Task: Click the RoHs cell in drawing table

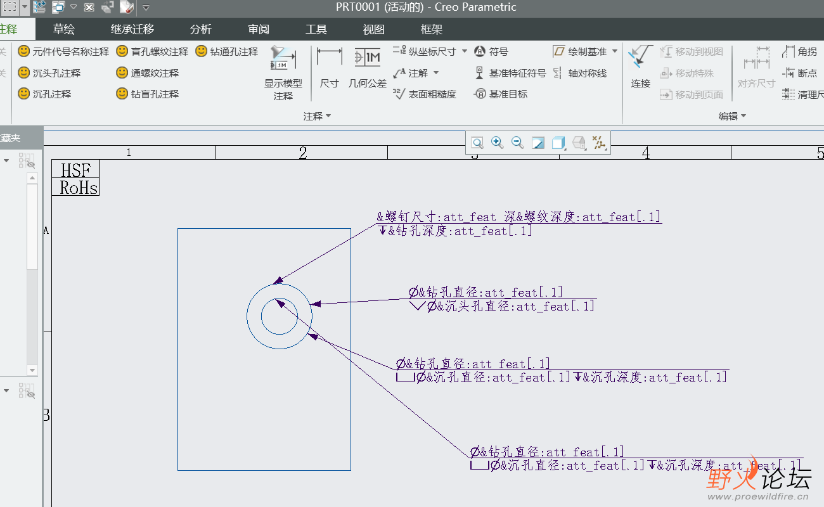Action: click(x=75, y=188)
